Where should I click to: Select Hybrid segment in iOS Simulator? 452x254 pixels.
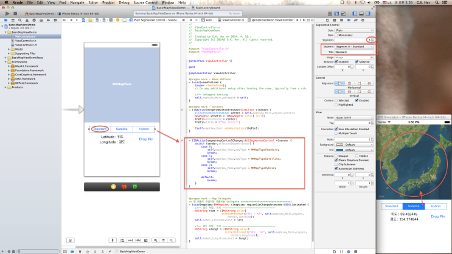coord(435,206)
